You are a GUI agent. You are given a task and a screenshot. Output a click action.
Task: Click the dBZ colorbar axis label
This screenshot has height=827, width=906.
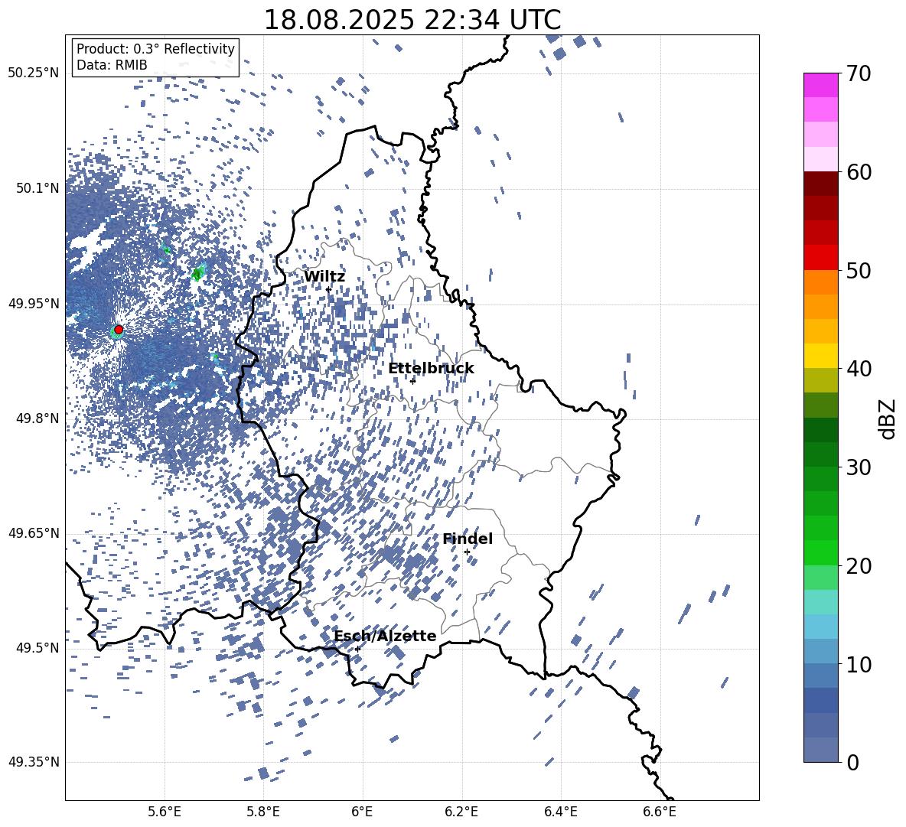point(888,418)
